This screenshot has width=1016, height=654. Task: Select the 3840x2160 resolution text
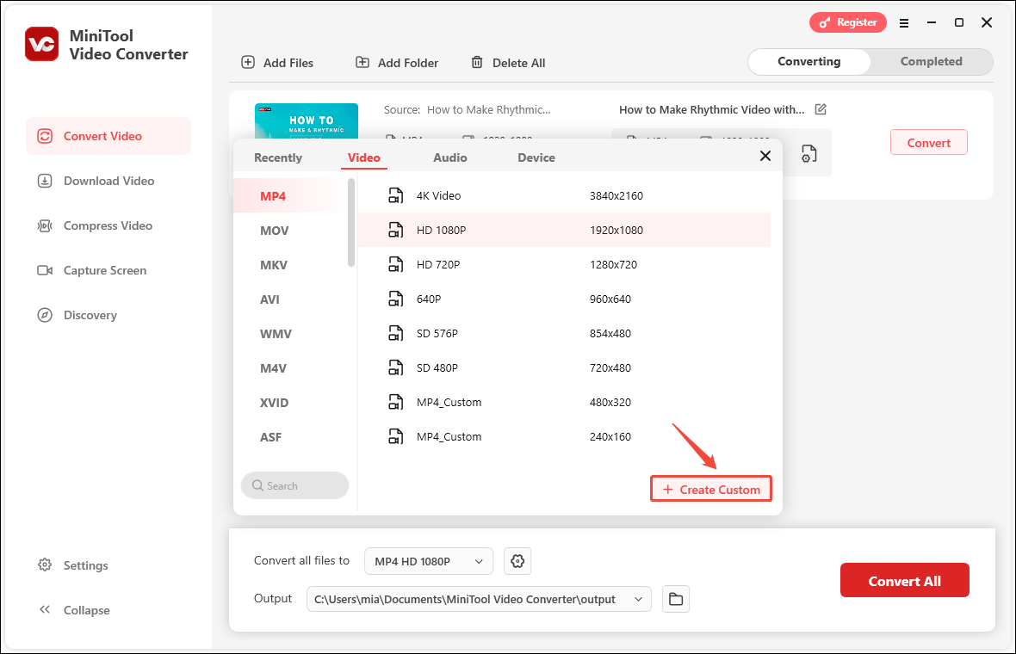616,195
